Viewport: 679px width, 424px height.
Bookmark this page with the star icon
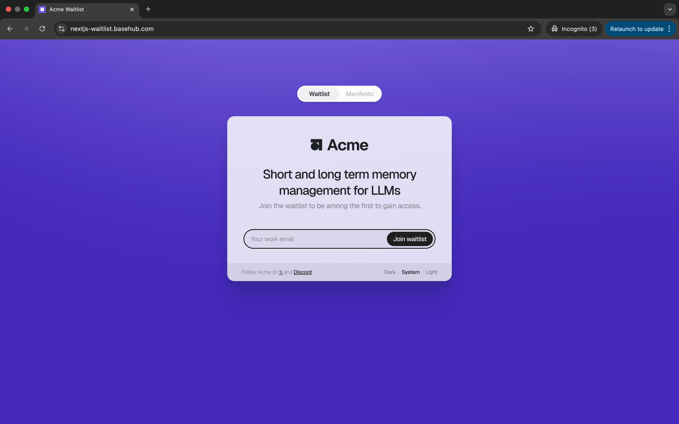pyautogui.click(x=530, y=29)
